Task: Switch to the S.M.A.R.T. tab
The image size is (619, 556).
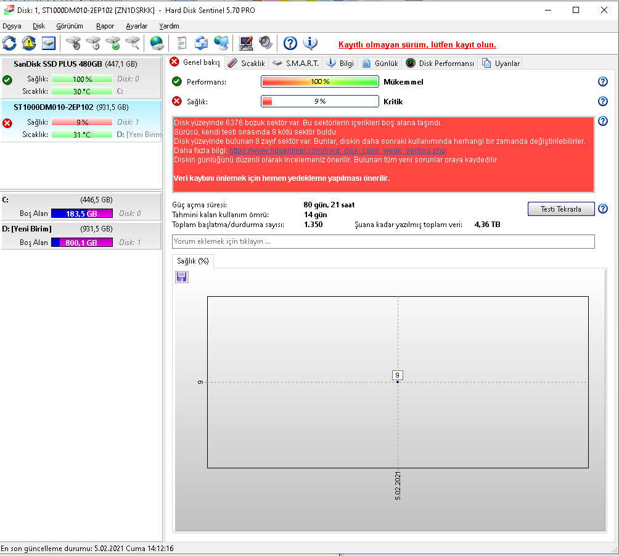Action: coord(295,63)
